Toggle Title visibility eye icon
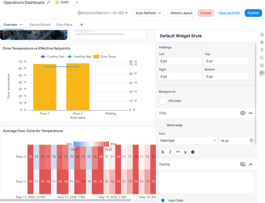Screen dimensions: 265x203 (243, 113)
